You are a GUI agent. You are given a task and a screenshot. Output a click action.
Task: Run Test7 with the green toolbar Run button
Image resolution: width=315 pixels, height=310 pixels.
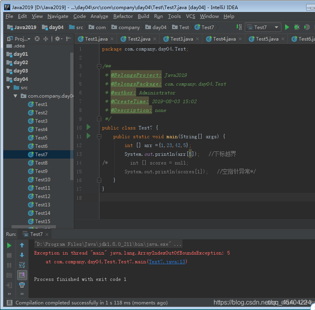pyautogui.click(x=287, y=27)
